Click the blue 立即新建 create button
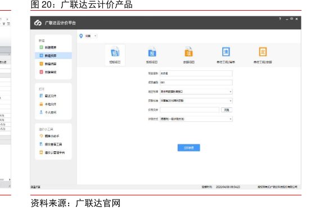Screen dimensions: 315x208 188,148
